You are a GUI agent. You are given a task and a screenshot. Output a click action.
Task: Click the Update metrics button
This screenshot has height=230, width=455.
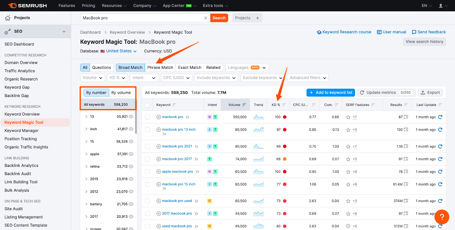pyautogui.click(x=386, y=93)
